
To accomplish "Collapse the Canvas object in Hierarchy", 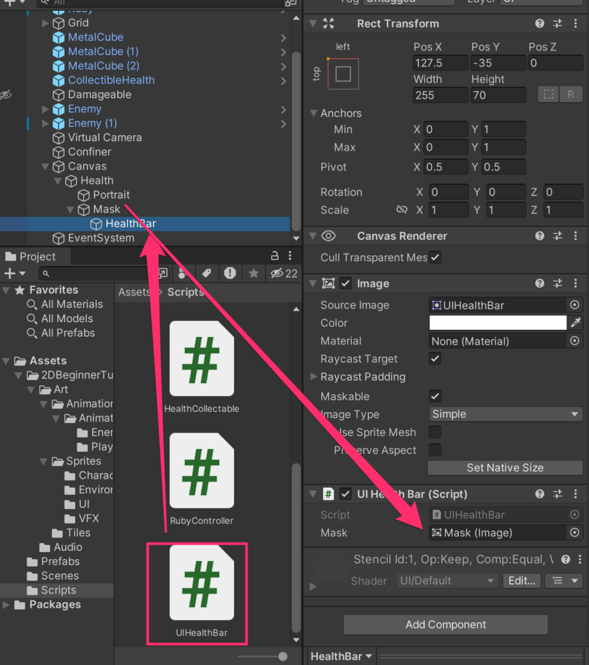I will click(x=45, y=166).
